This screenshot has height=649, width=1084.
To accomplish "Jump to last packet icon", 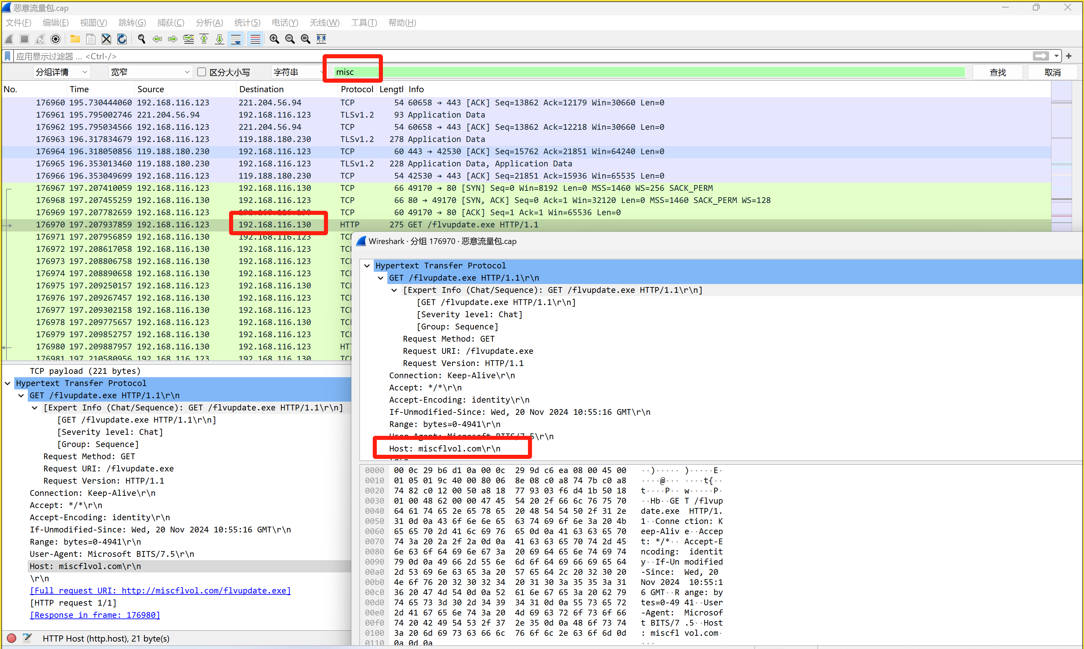I will coord(220,39).
